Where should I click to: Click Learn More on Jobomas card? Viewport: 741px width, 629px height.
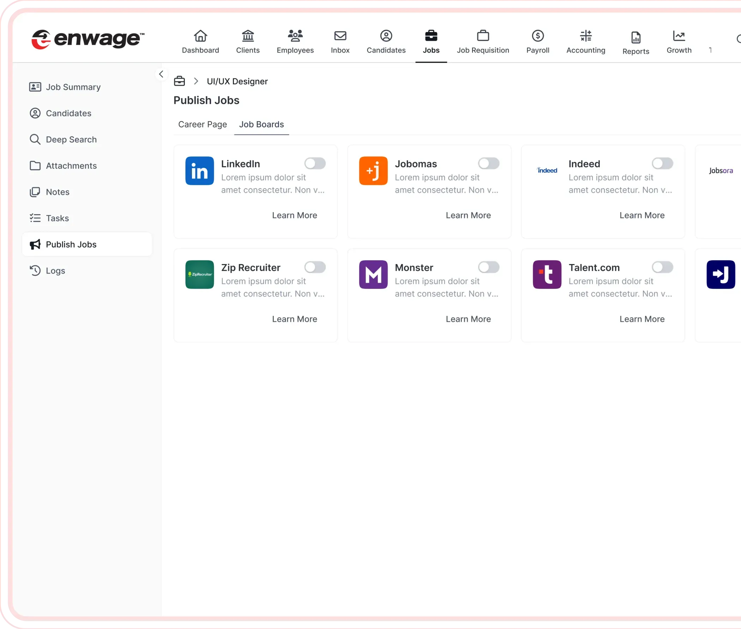point(468,215)
